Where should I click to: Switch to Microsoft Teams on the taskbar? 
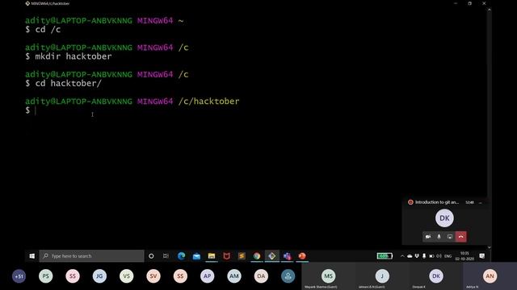pyautogui.click(x=288, y=256)
